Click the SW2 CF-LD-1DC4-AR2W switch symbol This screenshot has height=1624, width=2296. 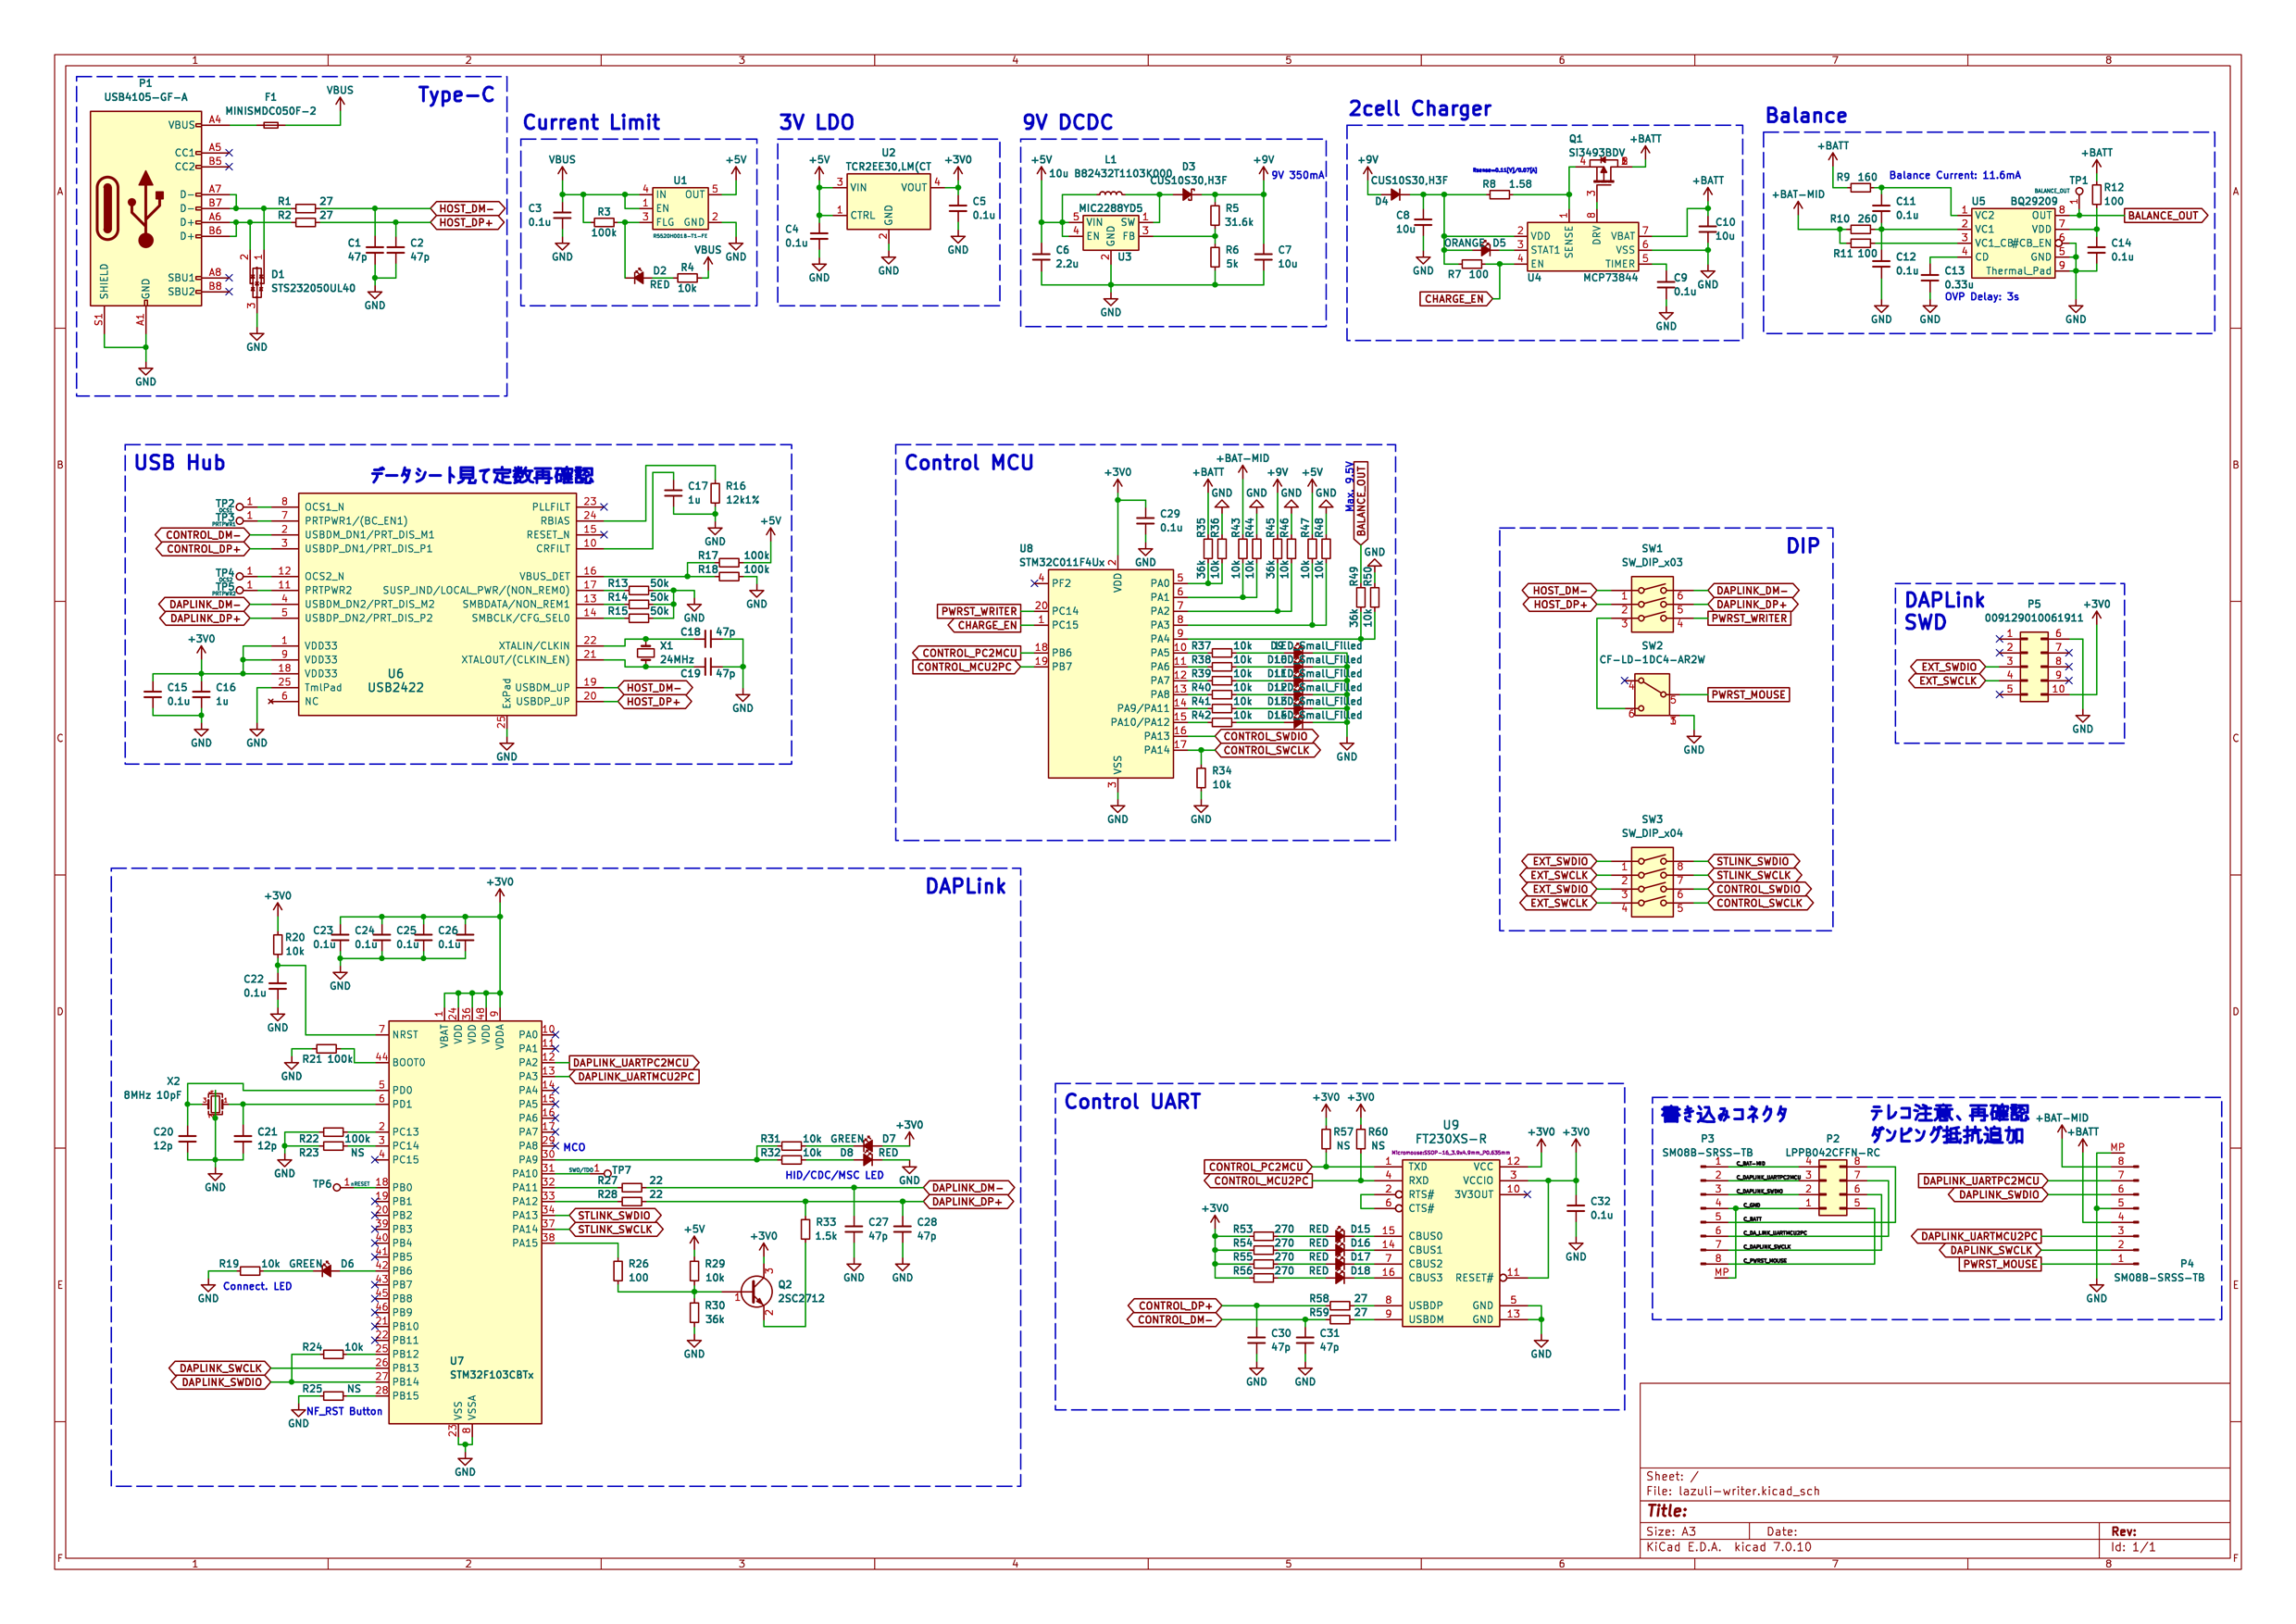[1651, 696]
